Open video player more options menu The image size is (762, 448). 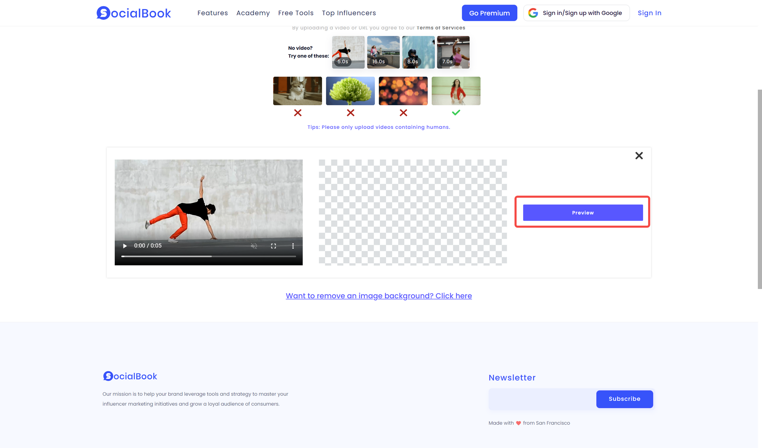click(293, 246)
